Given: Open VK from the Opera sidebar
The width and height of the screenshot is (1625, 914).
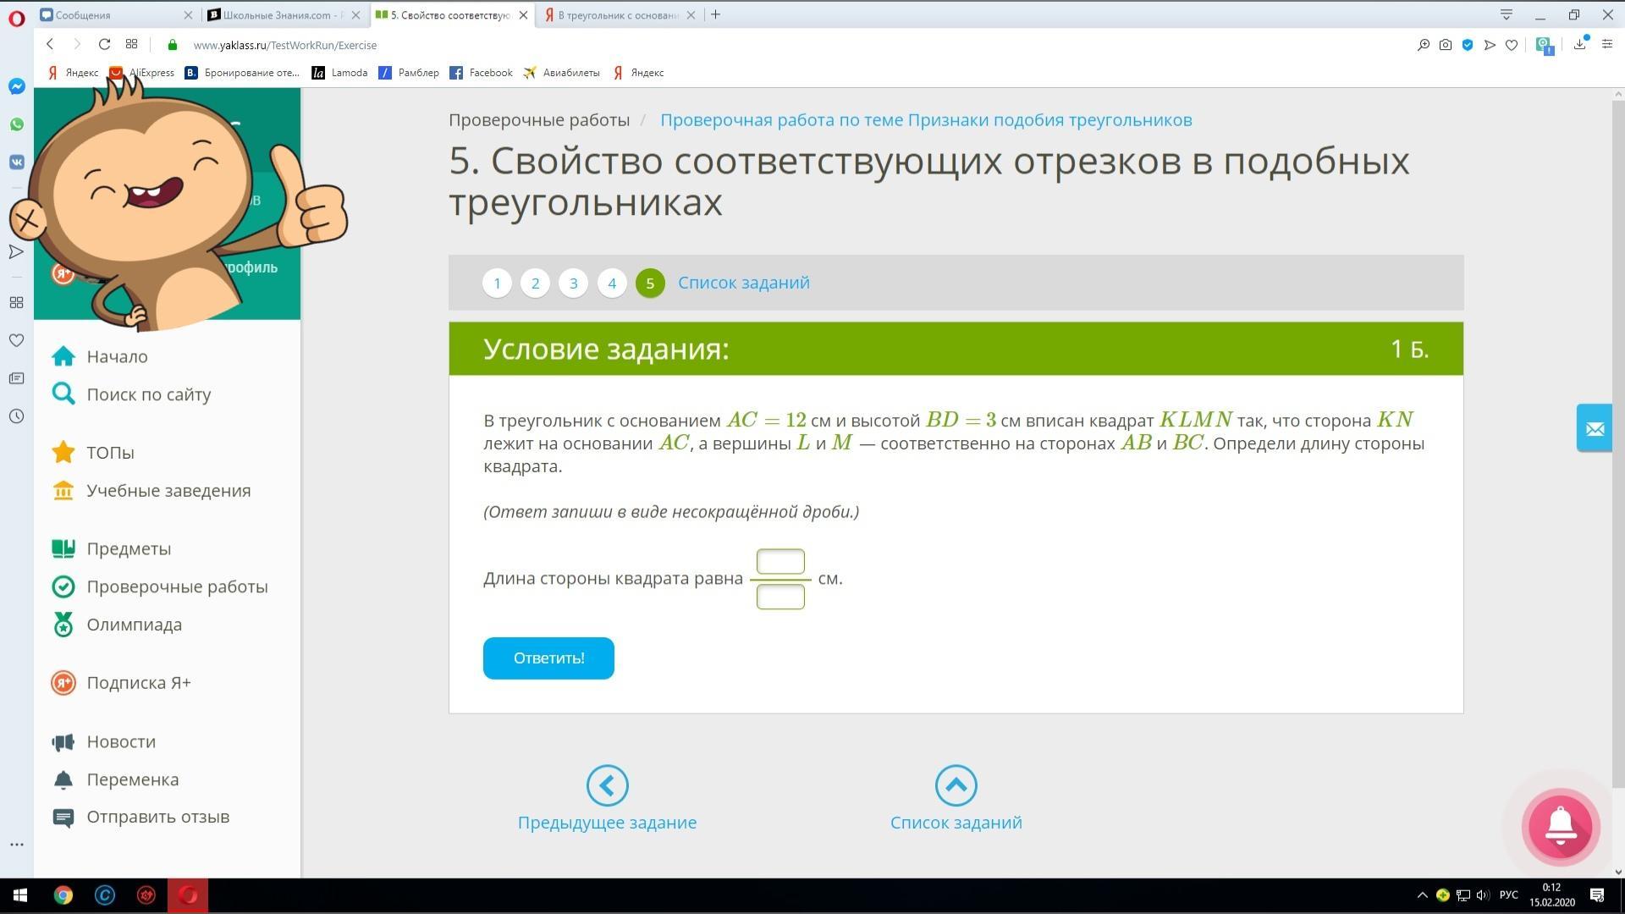Looking at the screenshot, I should pos(16,162).
